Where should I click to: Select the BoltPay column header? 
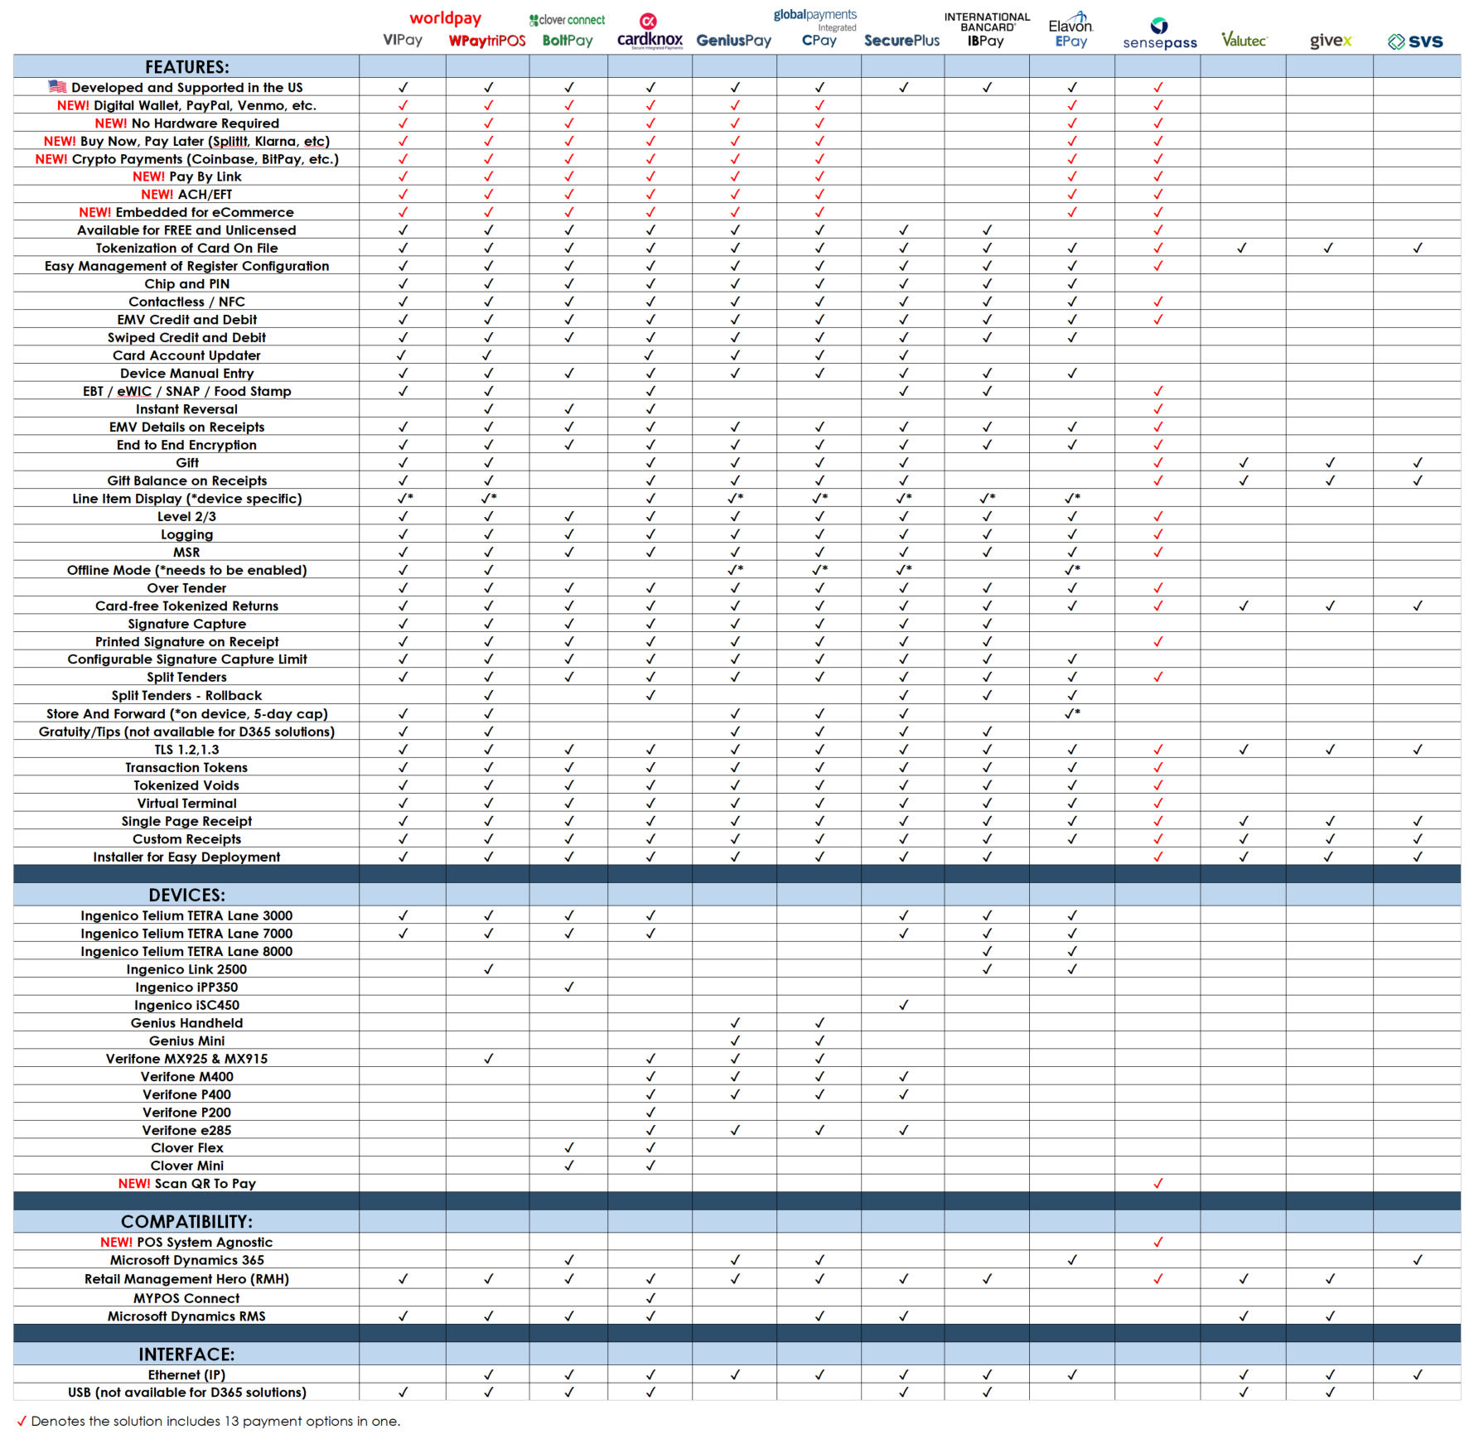tap(568, 41)
